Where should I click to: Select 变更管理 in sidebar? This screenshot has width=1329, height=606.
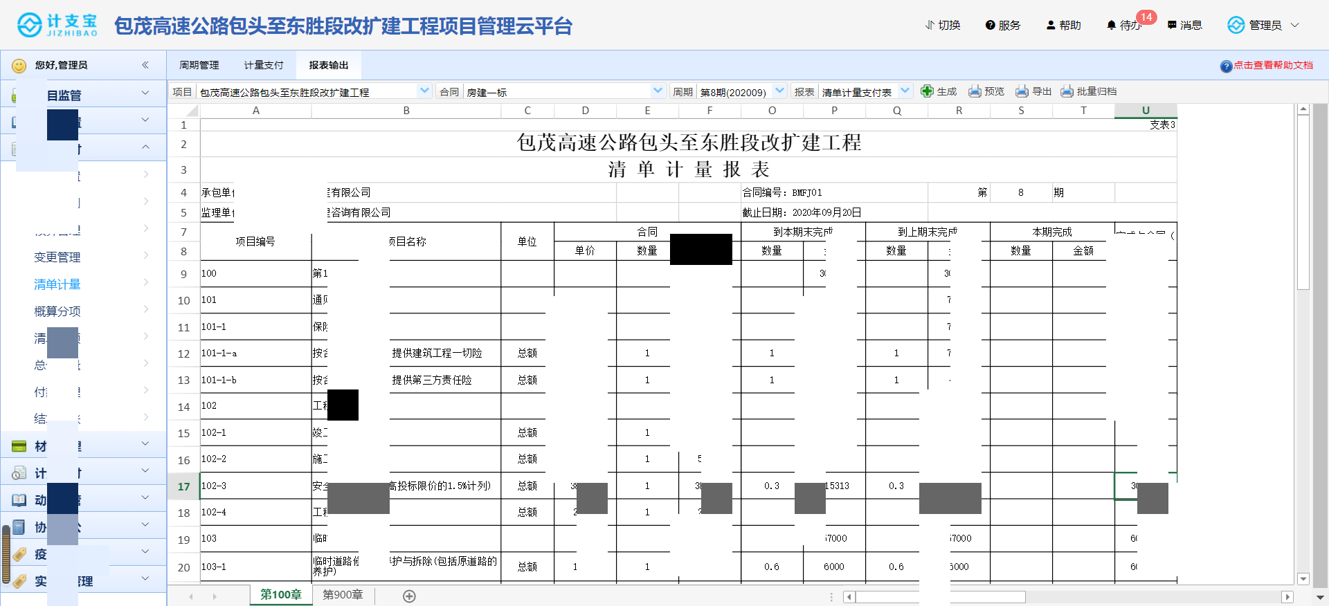tap(57, 257)
